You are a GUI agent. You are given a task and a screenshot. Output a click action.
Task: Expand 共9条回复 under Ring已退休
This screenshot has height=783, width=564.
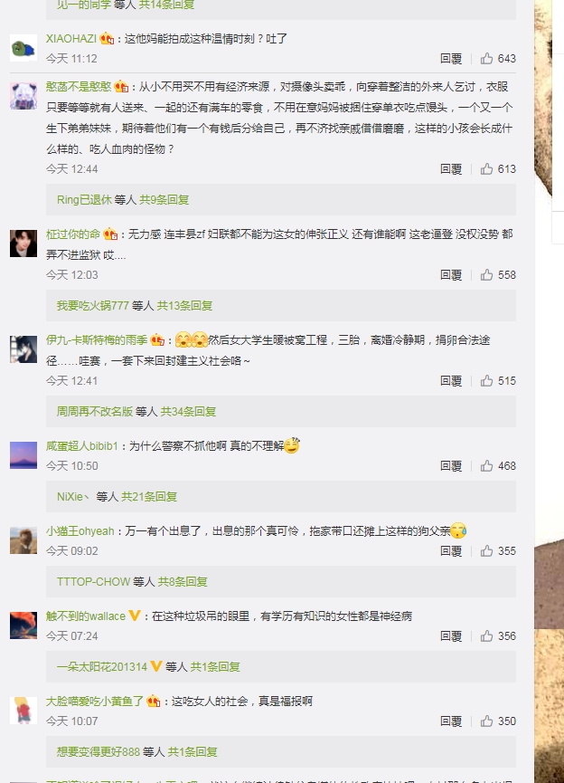[164, 200]
